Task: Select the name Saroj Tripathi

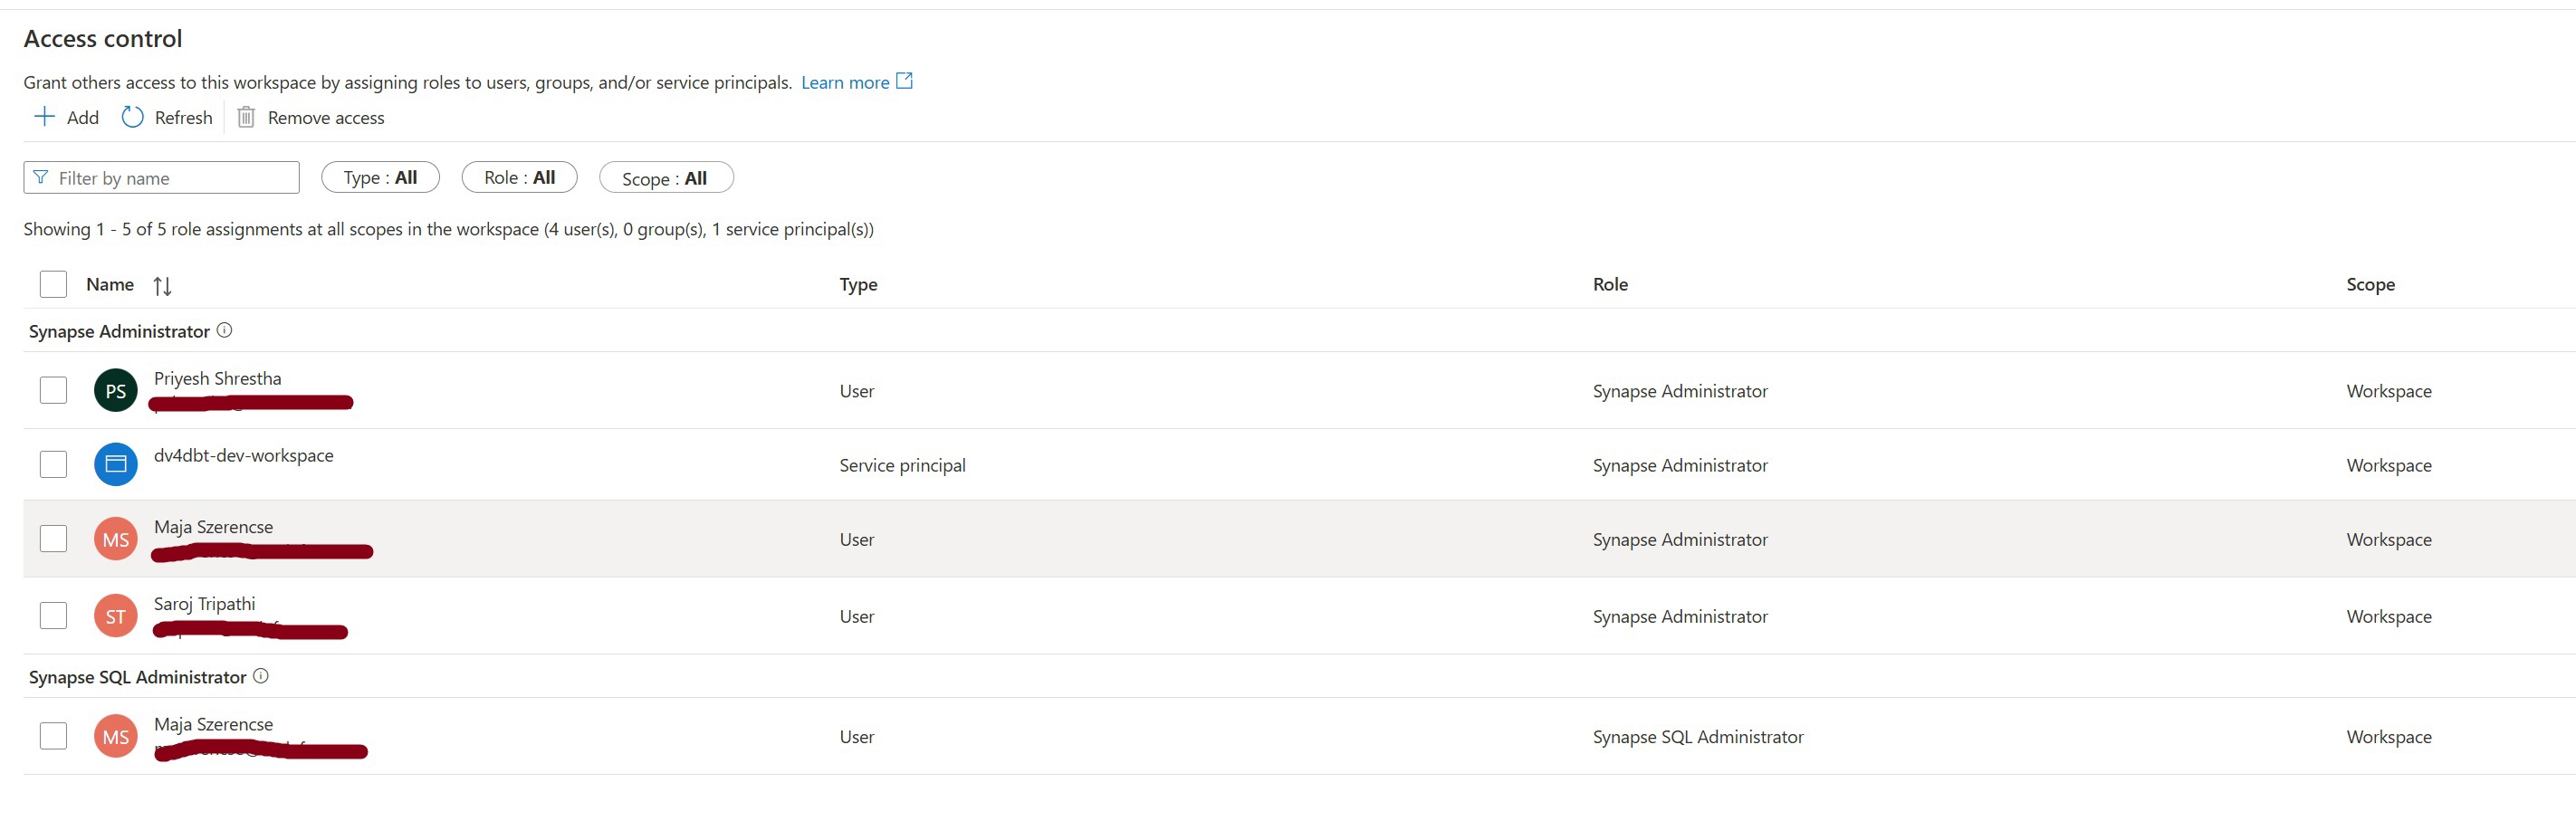Action: [x=205, y=603]
